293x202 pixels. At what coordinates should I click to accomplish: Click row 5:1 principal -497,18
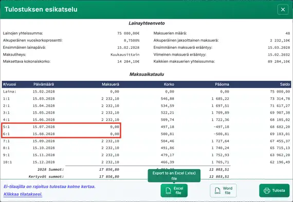[222, 127]
